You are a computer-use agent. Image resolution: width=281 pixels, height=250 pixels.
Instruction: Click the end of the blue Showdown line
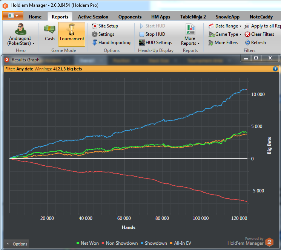tap(247, 89)
